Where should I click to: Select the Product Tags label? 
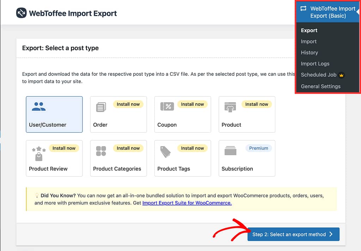pyautogui.click(x=173, y=169)
